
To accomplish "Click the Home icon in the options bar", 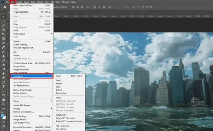I will pyautogui.click(x=5, y=7).
